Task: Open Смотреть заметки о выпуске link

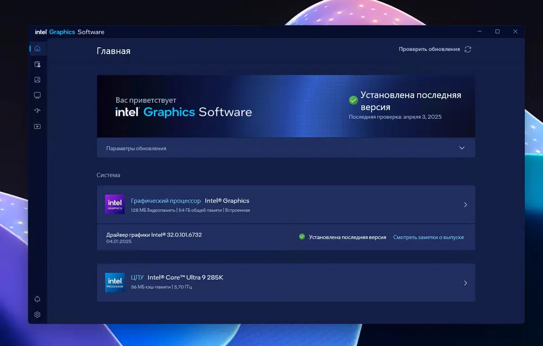Action: click(x=428, y=237)
